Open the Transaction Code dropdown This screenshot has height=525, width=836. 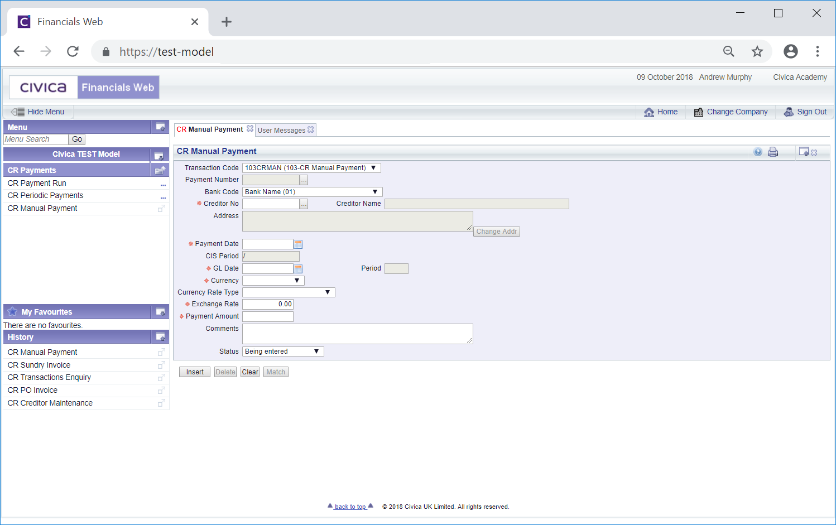pyautogui.click(x=311, y=168)
